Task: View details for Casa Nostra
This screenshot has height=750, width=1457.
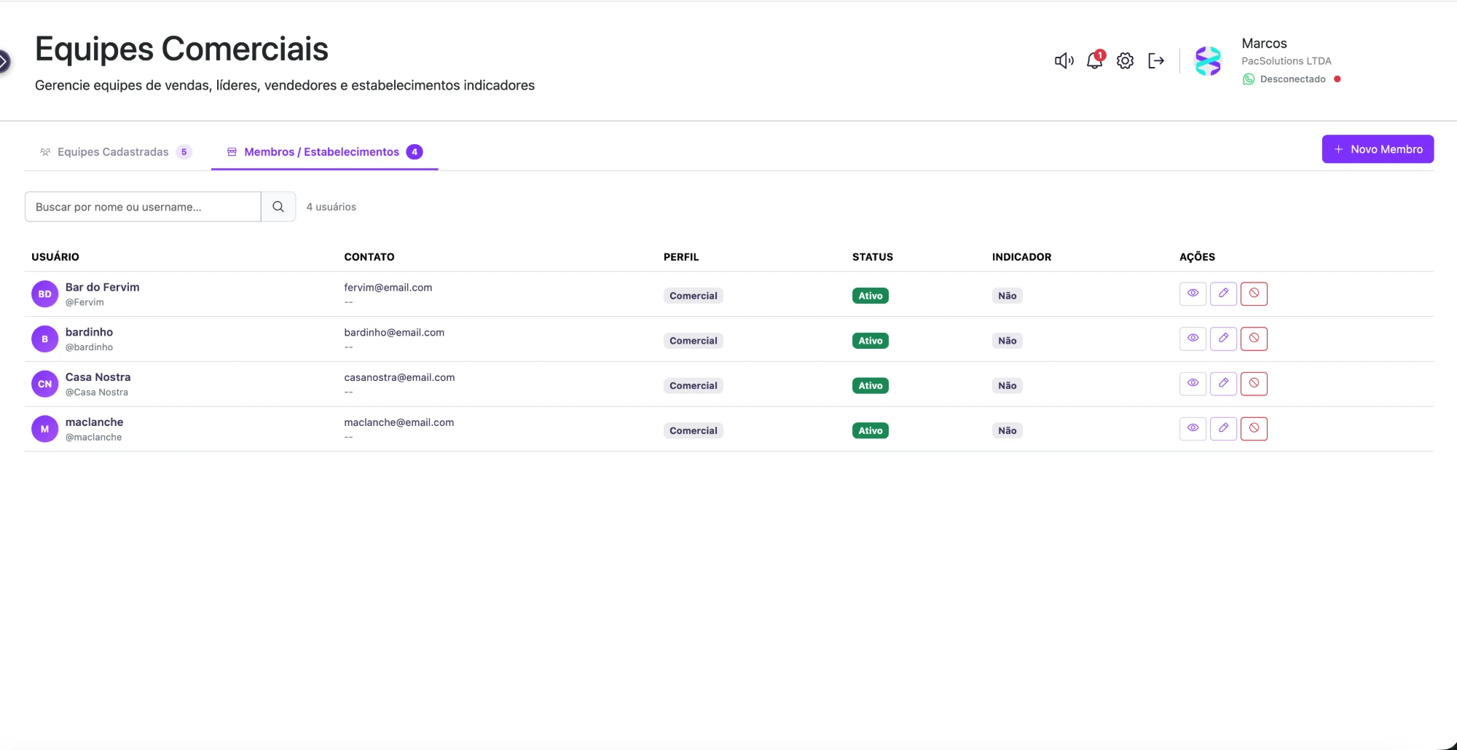Action: point(1193,384)
